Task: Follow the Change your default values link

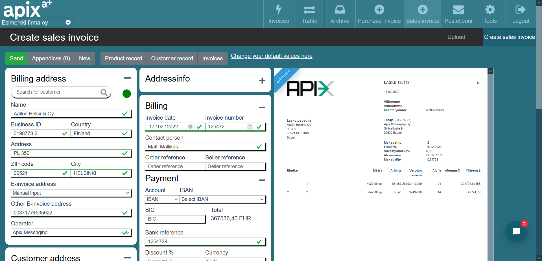Action: click(271, 56)
